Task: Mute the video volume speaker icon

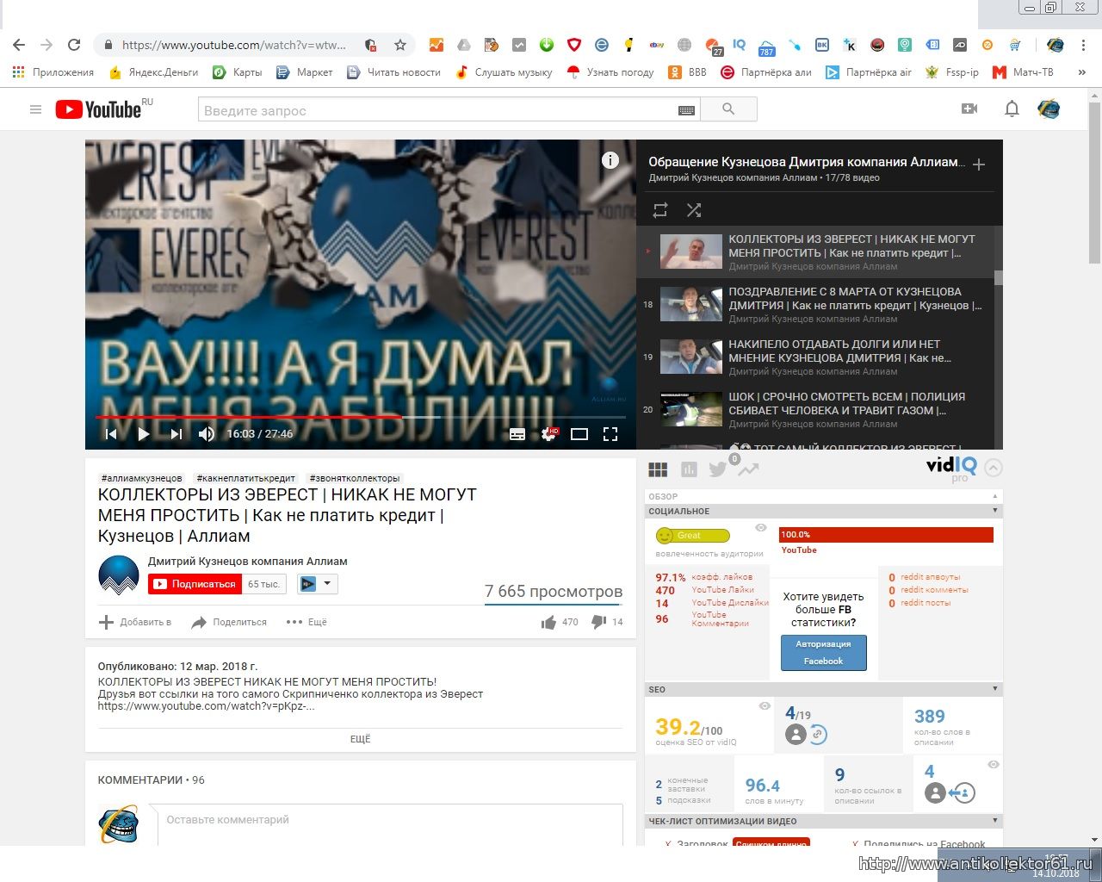Action: pyautogui.click(x=207, y=434)
